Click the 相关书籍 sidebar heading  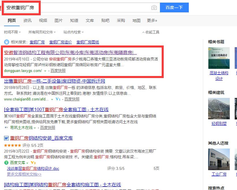click(216, 42)
